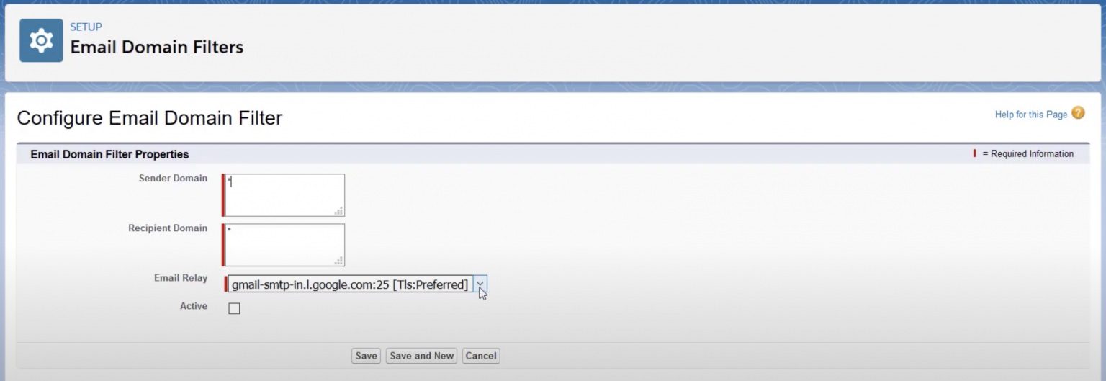Click the Email Relay field label

pyautogui.click(x=181, y=278)
